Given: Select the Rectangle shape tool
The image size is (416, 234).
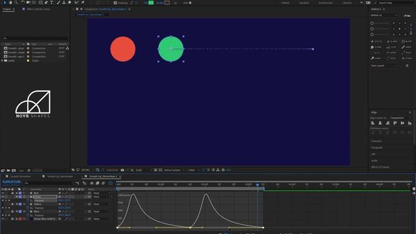Looking at the screenshot, I should [x=40, y=3].
